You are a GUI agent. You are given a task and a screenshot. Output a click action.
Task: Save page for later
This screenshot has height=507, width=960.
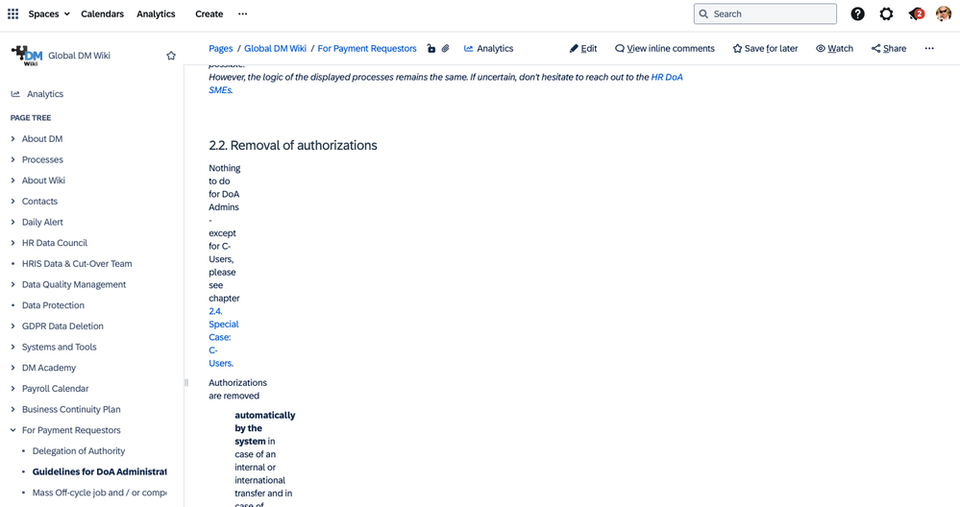(x=765, y=48)
